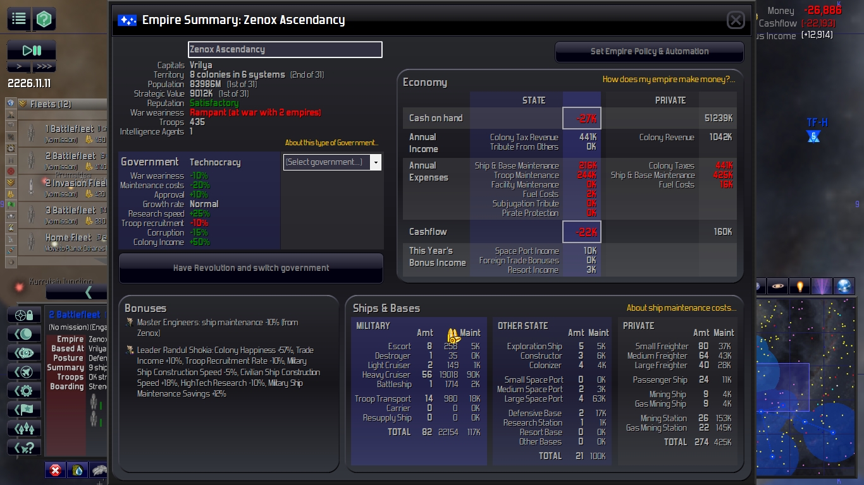Click the Leader Randul Shokia bonus icon
This screenshot has height=485, width=864.
(130, 350)
